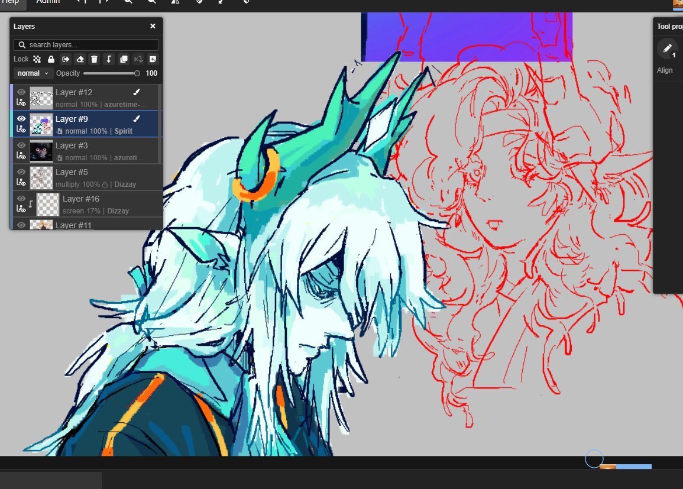The height and width of the screenshot is (489, 683).
Task: Click the user-eye icon on Layer #5
Action: click(21, 182)
